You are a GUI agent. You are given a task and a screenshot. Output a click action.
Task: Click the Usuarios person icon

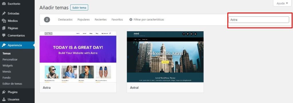[x=4, y=99]
